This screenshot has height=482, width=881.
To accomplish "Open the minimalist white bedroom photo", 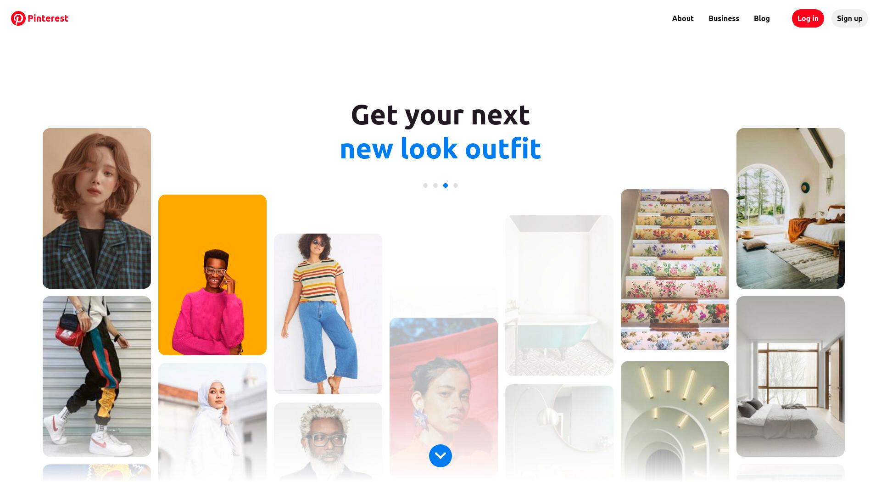I will point(791,376).
